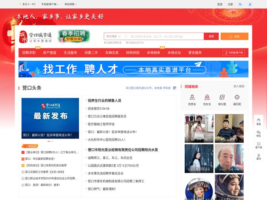Open 营口万达三楼宏姐招聘服务员 listing
The image size is (267, 200).
click(x=107, y=116)
